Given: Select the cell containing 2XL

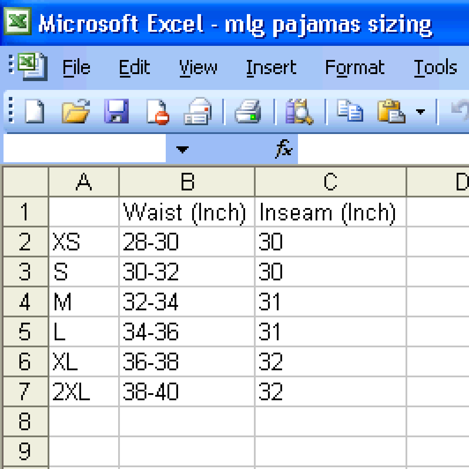Looking at the screenshot, I should (83, 391).
